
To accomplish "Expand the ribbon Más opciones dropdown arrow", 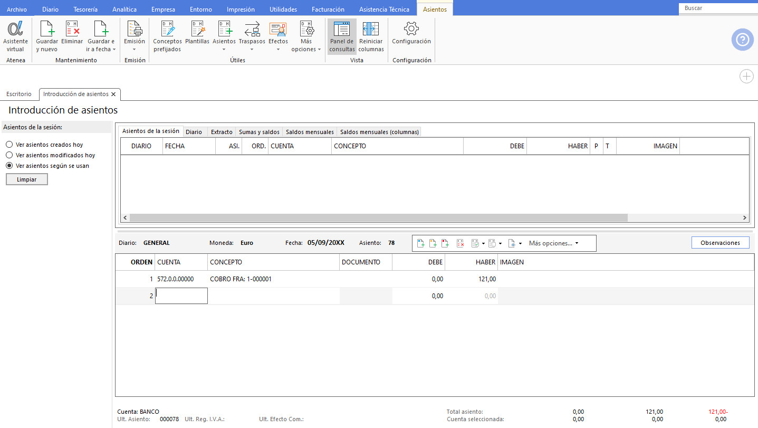I will pos(319,50).
